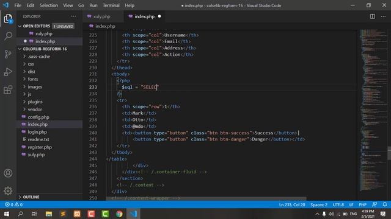Open the Run menu
The height and width of the screenshot is (219, 391).
(93, 5)
